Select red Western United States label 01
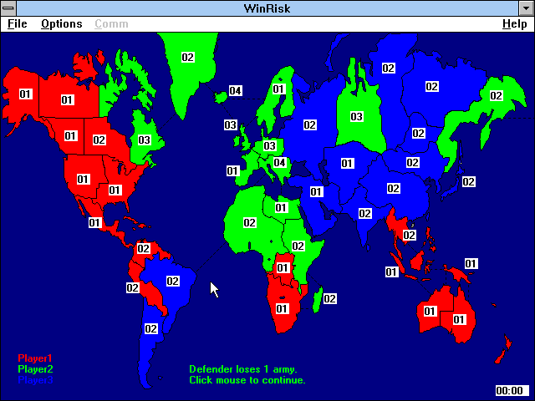 pyautogui.click(x=83, y=179)
